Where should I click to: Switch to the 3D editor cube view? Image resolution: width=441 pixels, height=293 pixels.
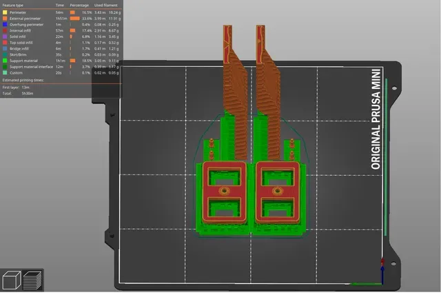click(x=12, y=280)
